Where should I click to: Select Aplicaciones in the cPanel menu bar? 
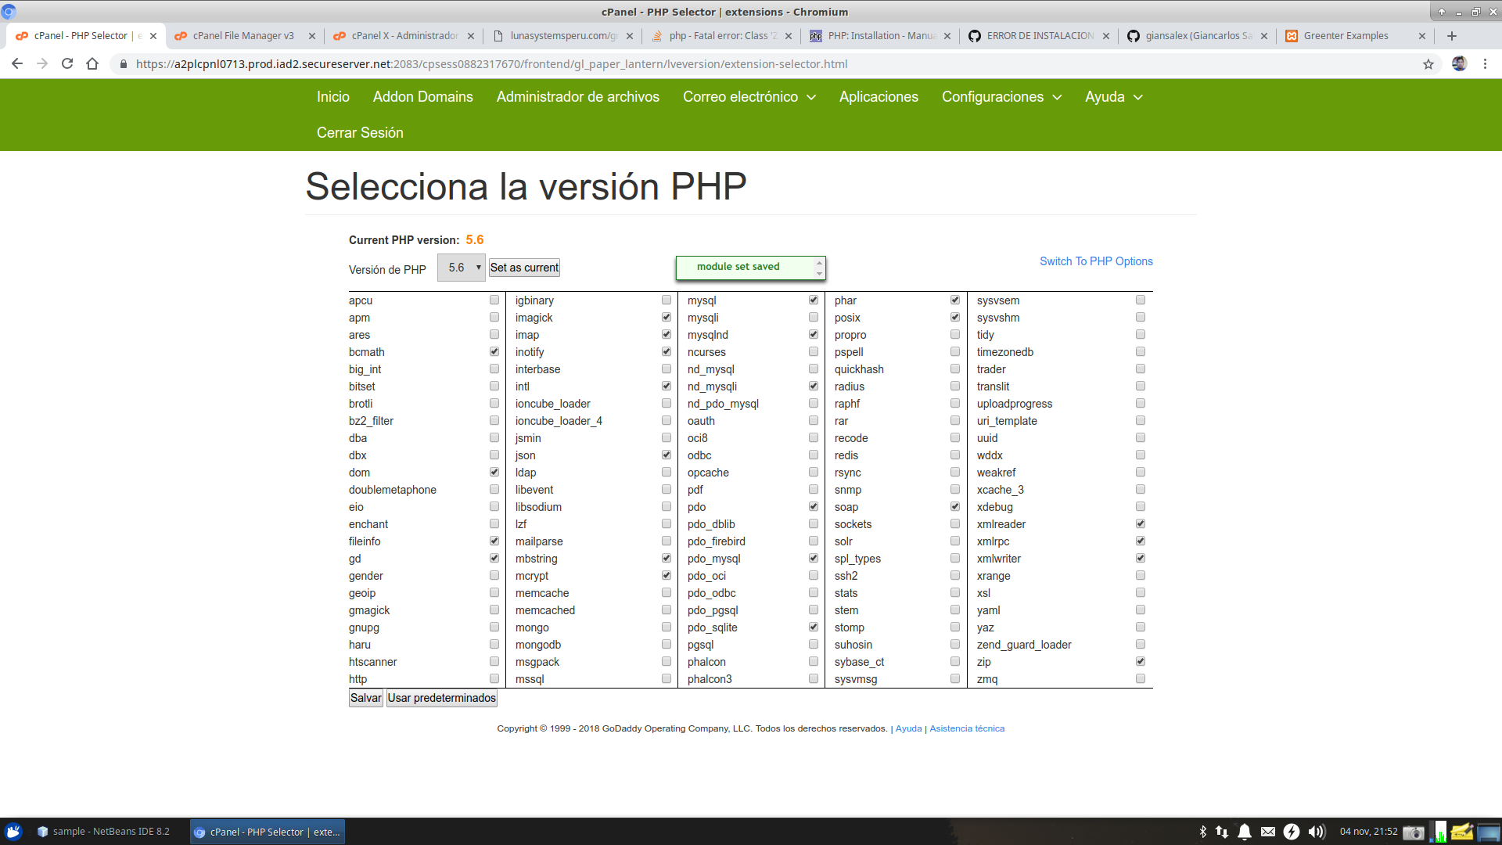coord(879,97)
